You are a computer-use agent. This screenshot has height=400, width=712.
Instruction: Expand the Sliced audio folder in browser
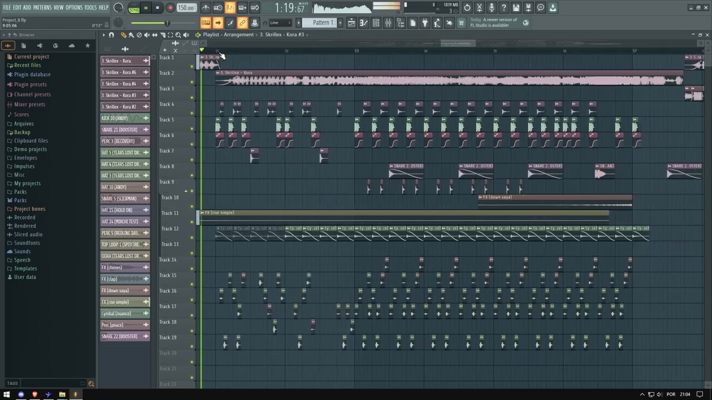(x=28, y=234)
